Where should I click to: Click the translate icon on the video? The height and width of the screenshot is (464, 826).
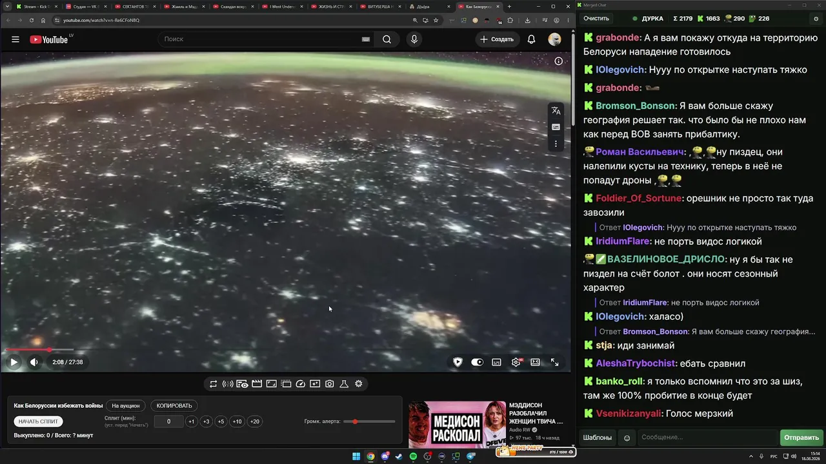tap(556, 111)
